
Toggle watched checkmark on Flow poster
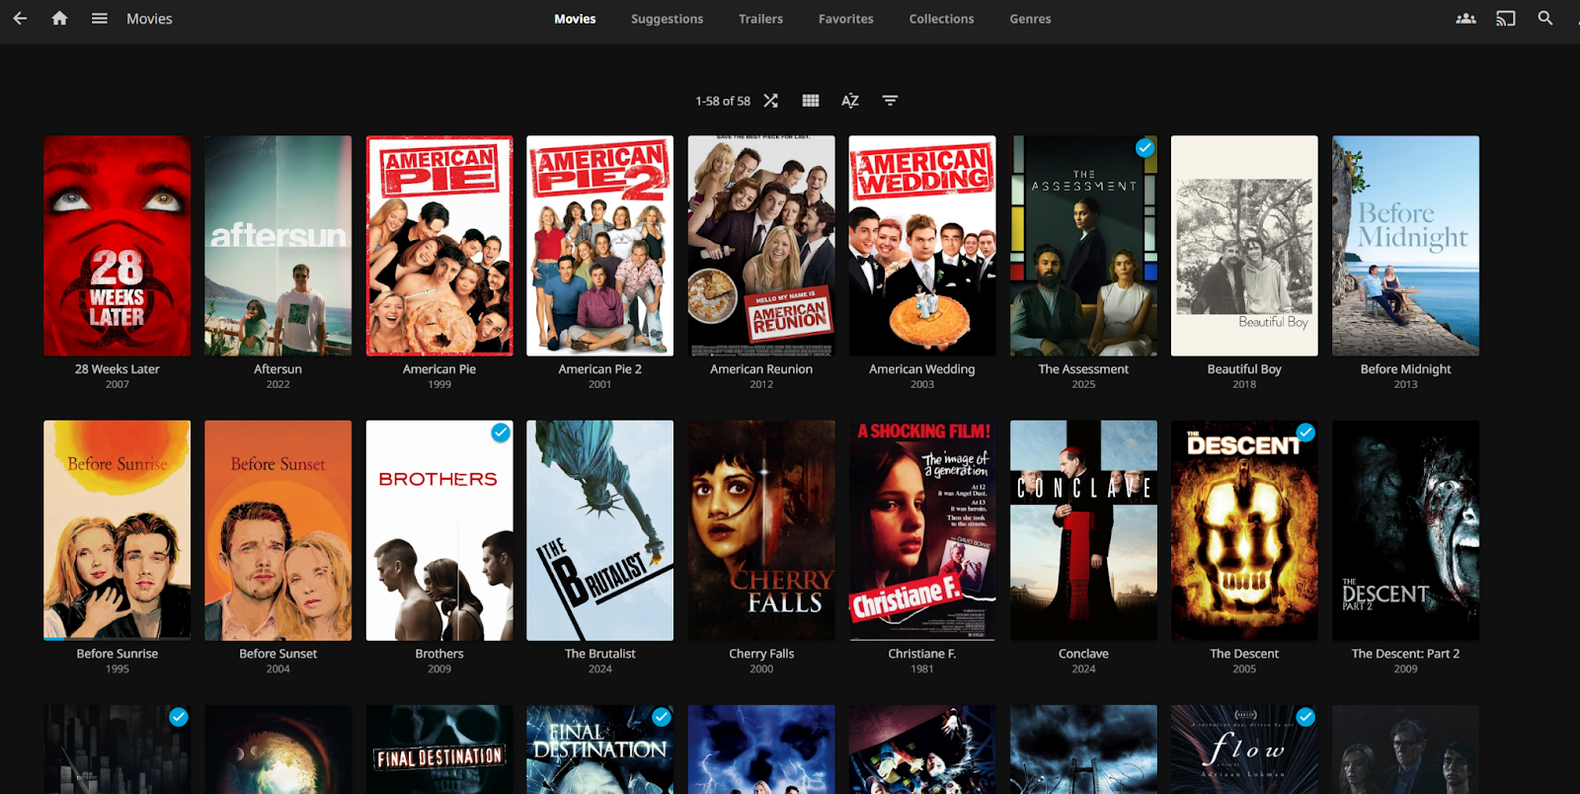pyautogui.click(x=1305, y=717)
